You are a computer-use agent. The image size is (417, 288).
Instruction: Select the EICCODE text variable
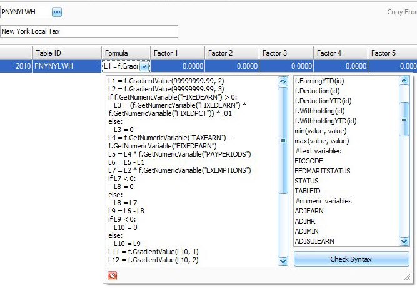pyautogui.click(x=309, y=161)
